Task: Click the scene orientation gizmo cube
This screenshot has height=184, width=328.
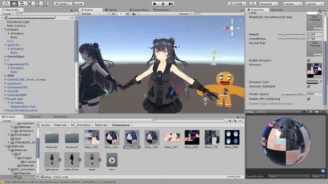Action: tap(232, 28)
